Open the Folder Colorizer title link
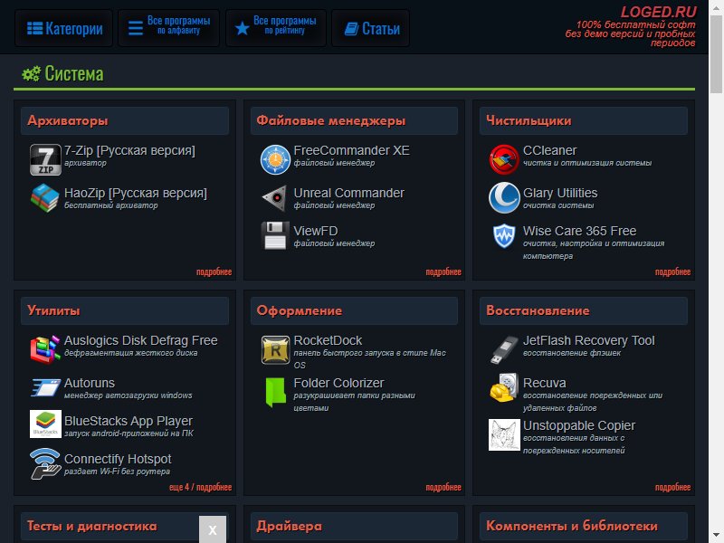724x543 pixels. tap(338, 383)
